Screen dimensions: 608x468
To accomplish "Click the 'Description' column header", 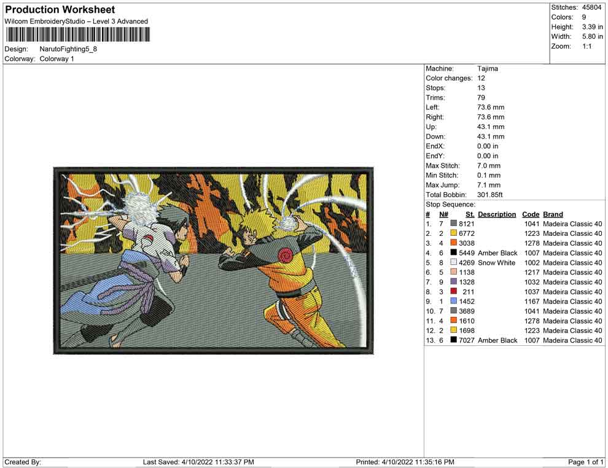I will (x=497, y=214).
